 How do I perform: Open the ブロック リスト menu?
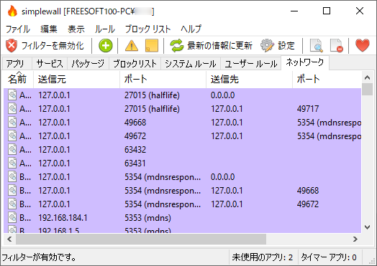click(147, 29)
